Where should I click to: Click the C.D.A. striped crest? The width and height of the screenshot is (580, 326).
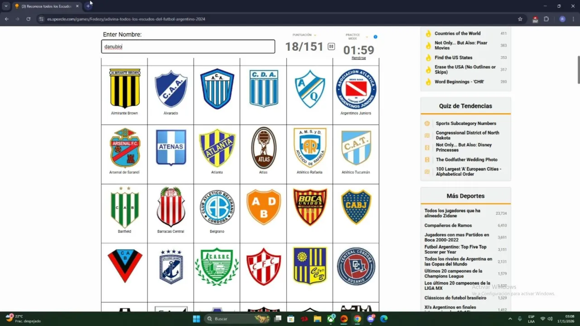263,88
